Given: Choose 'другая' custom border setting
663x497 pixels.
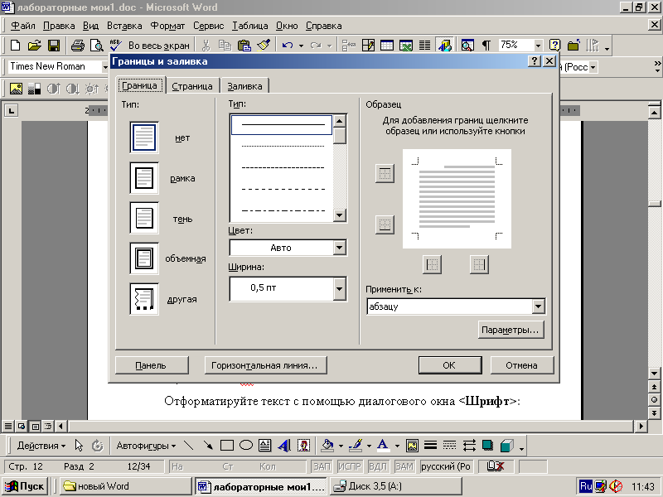Looking at the screenshot, I should 144,299.
